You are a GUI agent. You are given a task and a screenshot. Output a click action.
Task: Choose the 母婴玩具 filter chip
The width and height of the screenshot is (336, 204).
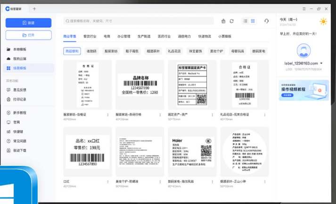click(238, 51)
